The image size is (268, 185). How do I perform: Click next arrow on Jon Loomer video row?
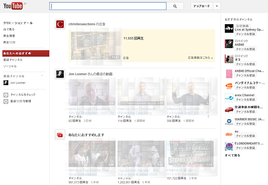(x=213, y=99)
